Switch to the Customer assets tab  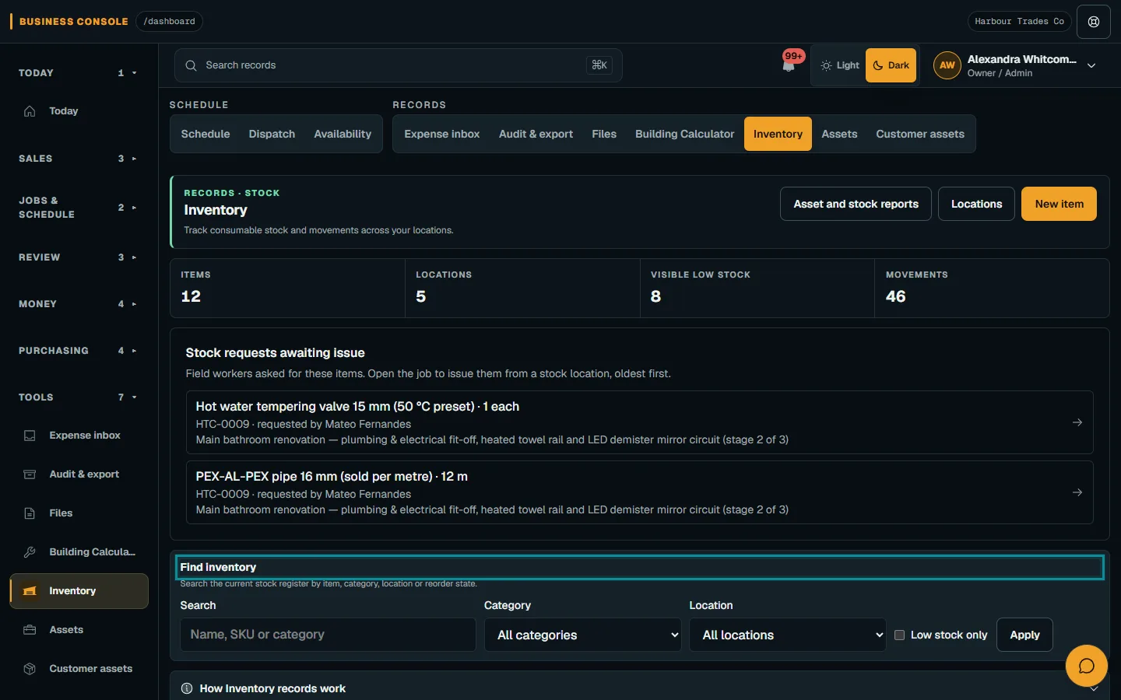920,134
